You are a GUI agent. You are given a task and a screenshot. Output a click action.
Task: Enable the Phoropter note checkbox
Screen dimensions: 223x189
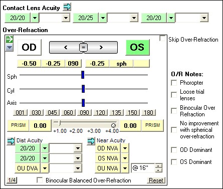click(174, 83)
